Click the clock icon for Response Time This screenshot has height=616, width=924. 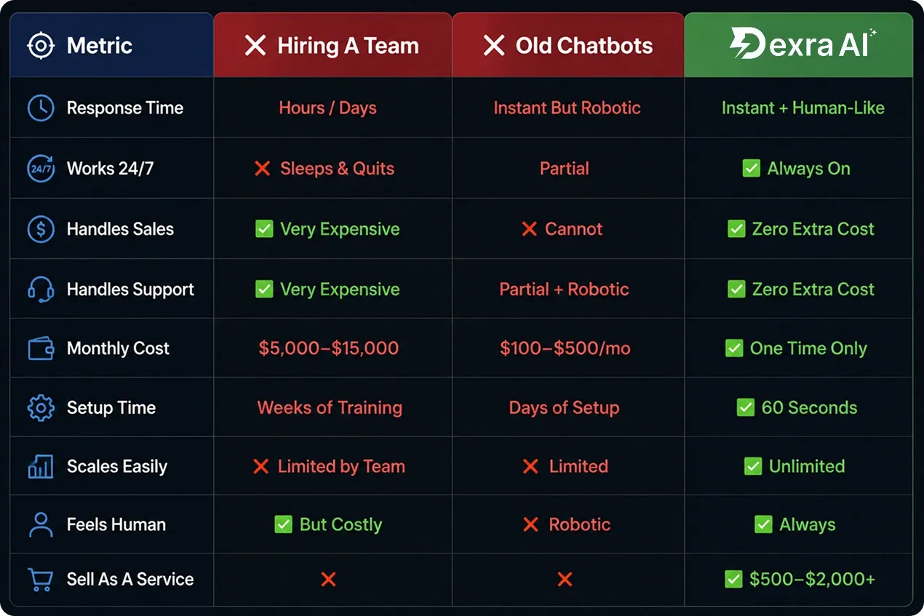pos(40,108)
